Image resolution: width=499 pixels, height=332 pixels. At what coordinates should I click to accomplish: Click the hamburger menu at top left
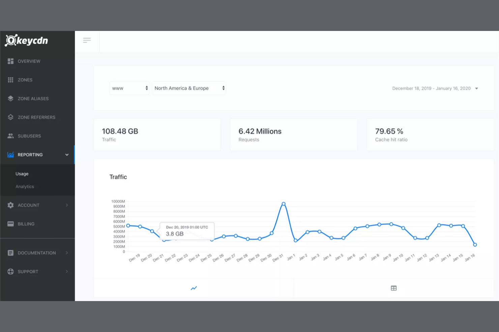pos(87,40)
